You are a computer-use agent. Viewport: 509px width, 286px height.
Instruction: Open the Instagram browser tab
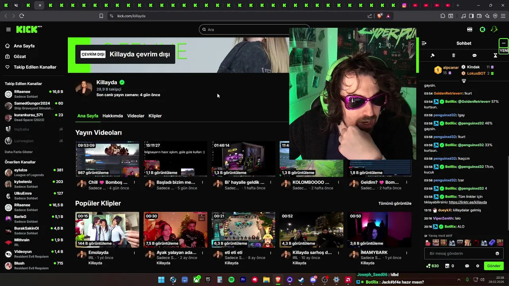(404, 5)
